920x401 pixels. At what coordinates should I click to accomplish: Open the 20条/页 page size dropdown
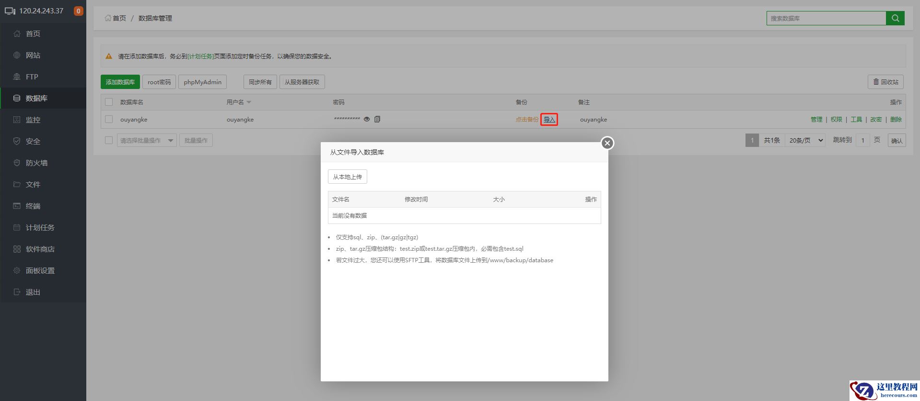point(805,140)
